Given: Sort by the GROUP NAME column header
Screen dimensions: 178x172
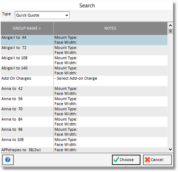Looking at the screenshot, I should tap(27, 28).
